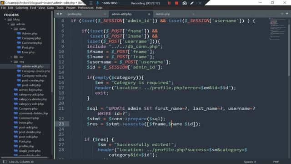The height and width of the screenshot is (164, 291).
Task: Close the recording toolbar
Action: 200,3
